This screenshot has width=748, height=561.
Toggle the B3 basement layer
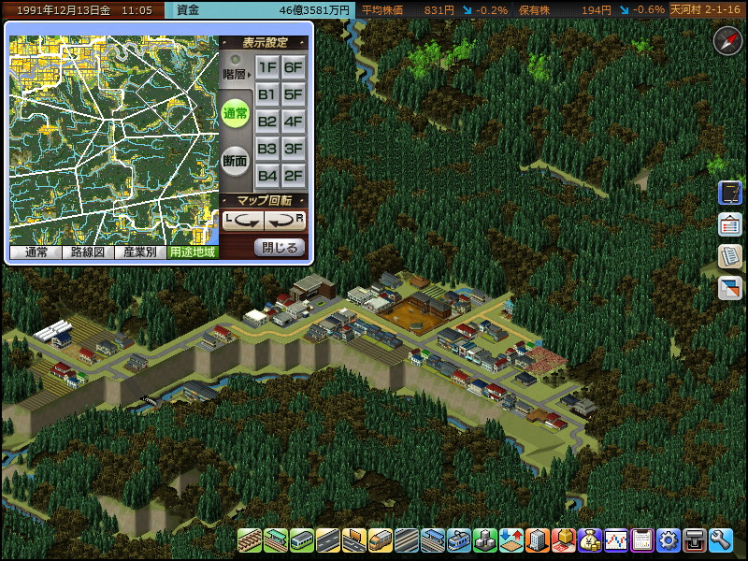pos(267,149)
